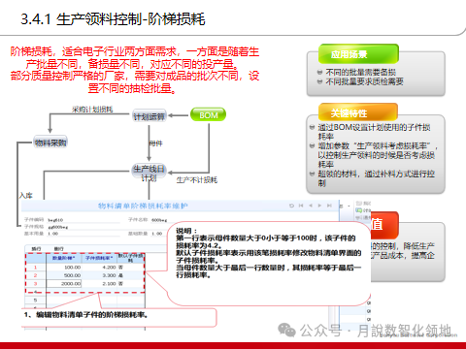Screen dimensions: 466x349
Task: Click the 删行 delete row button
Action: click(58, 249)
